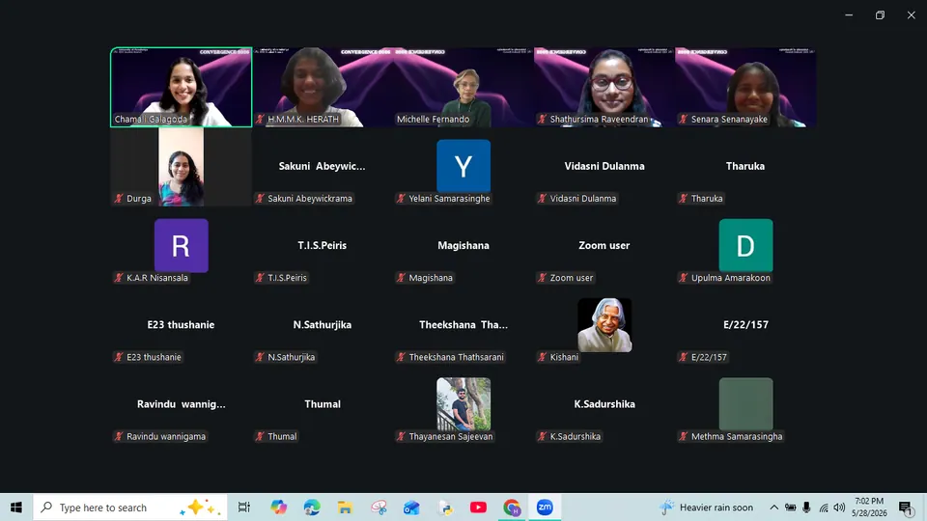
Task: Click the 'Theekshana Tha...' tile title
Action: (463, 324)
